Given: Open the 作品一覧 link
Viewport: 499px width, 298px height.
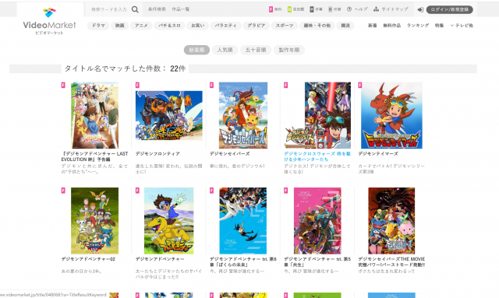Looking at the screenshot, I should click(180, 9).
